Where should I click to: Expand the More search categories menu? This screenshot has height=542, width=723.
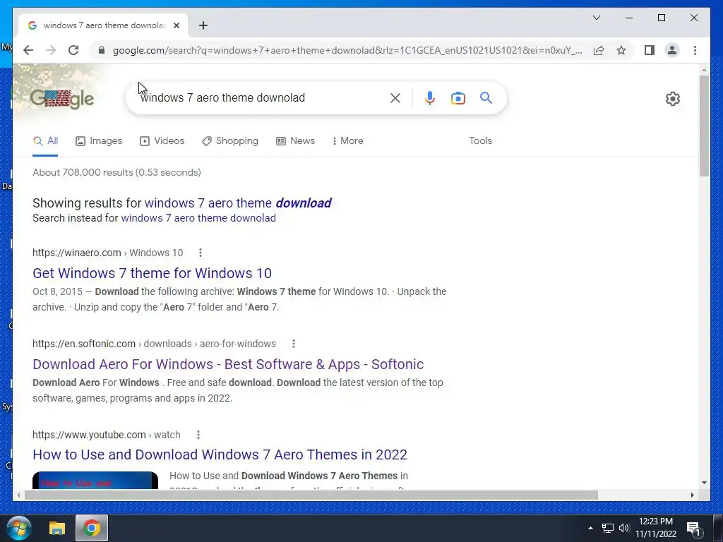(x=347, y=141)
